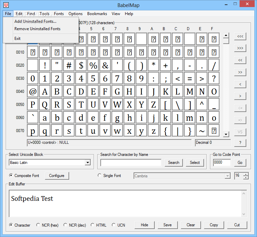Decrease font size with the down stepper
Viewport: 257px width, 237px height.
point(246,178)
